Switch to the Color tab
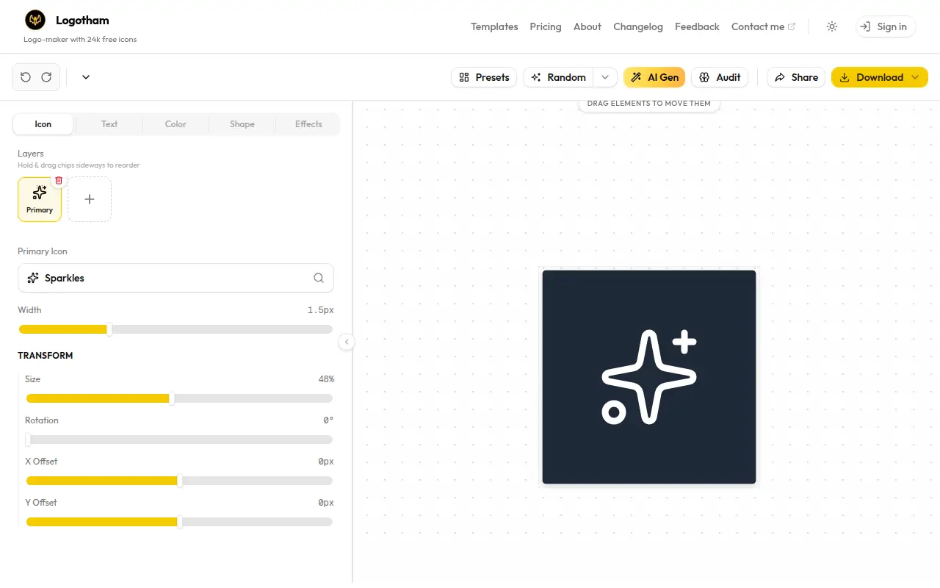The image size is (940, 588). click(176, 124)
